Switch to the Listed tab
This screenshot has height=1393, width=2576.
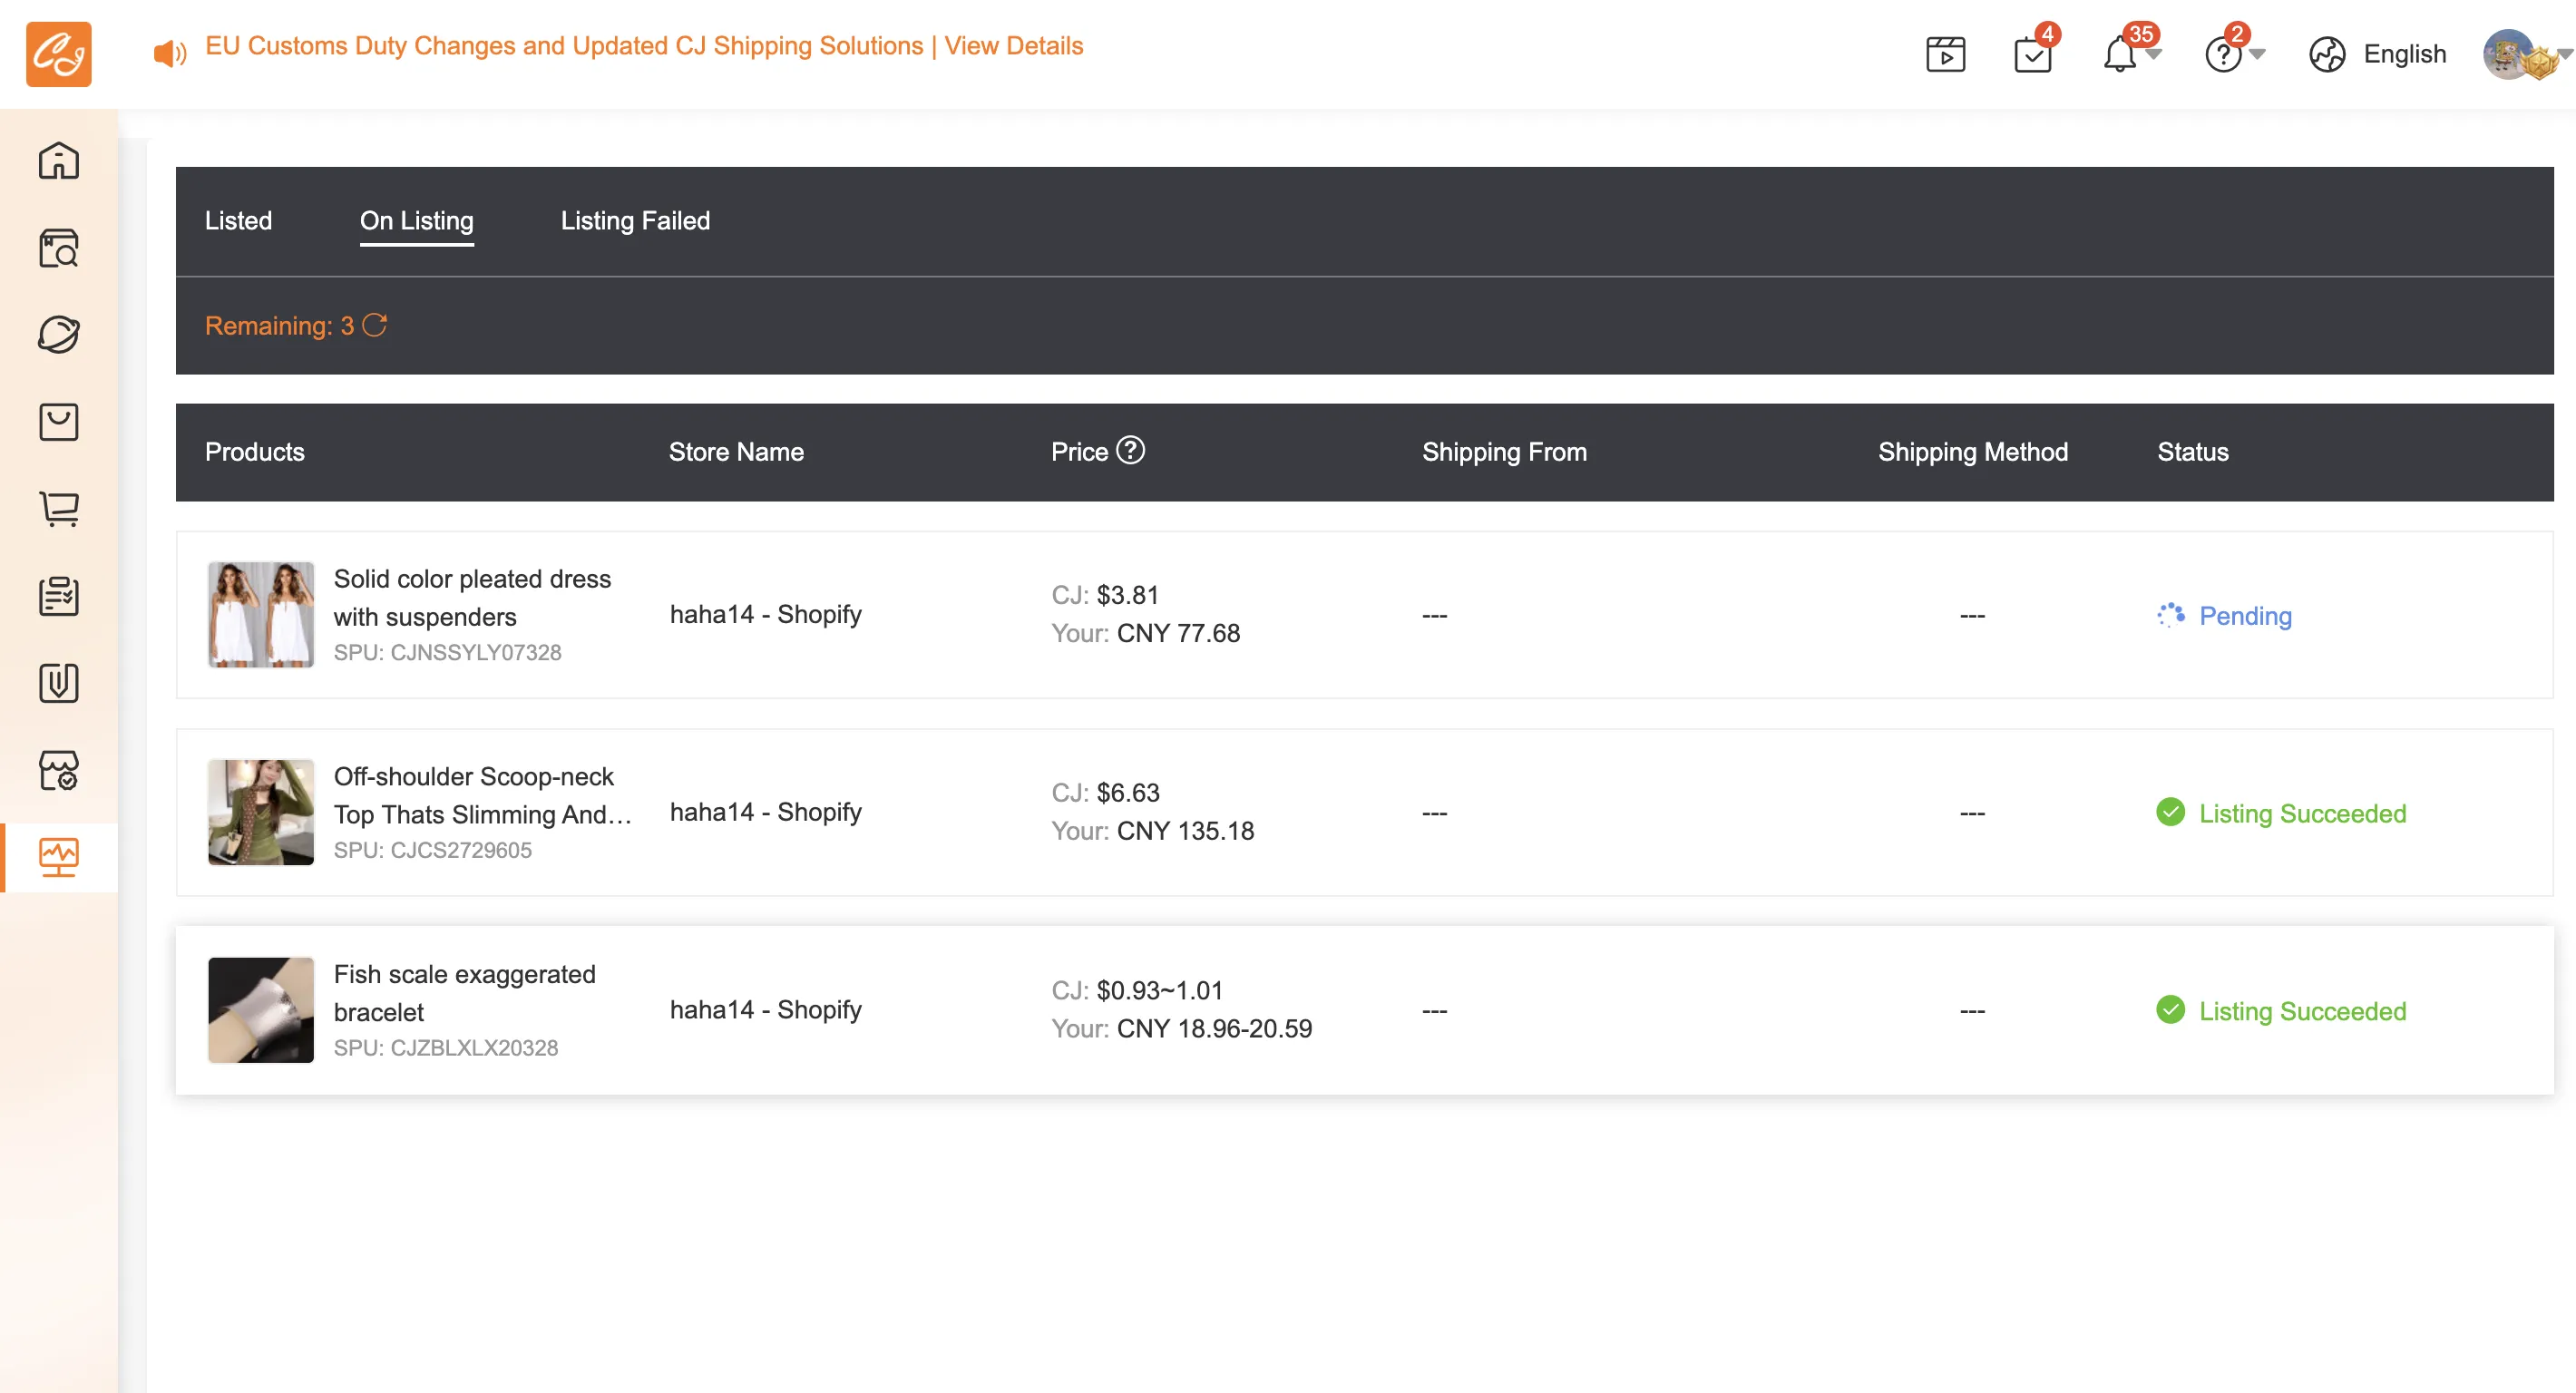pos(238,220)
